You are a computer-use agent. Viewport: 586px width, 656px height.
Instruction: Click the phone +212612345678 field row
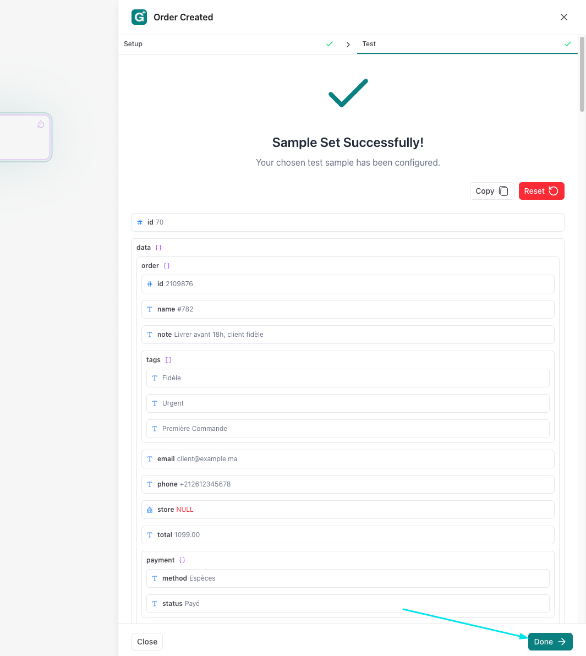[x=348, y=484]
